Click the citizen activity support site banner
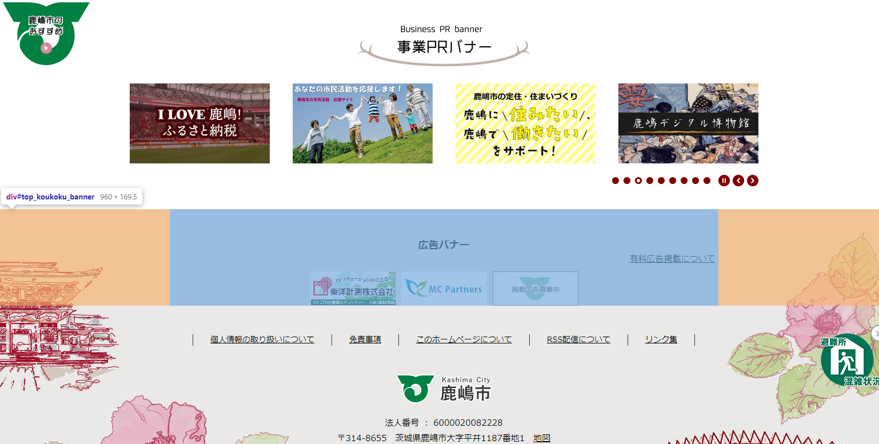The height and width of the screenshot is (444, 879). tap(362, 123)
